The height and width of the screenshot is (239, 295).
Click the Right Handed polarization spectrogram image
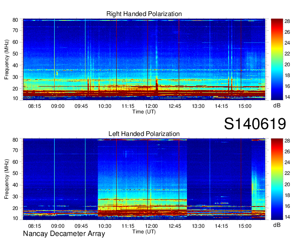[x=144, y=59]
